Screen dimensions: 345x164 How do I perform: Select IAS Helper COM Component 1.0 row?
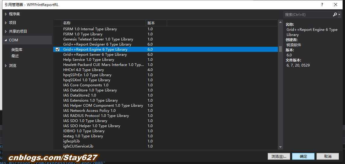(x=166, y=106)
